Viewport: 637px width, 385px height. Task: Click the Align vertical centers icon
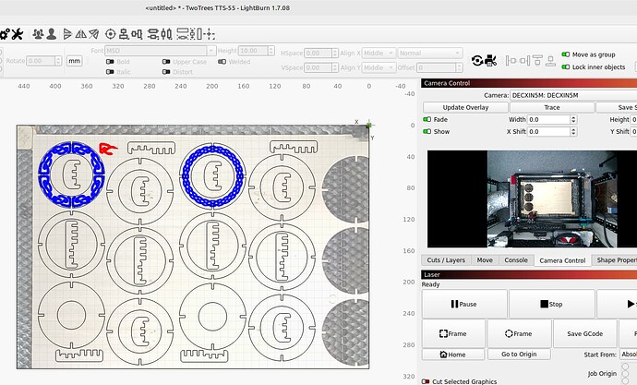pos(166,34)
